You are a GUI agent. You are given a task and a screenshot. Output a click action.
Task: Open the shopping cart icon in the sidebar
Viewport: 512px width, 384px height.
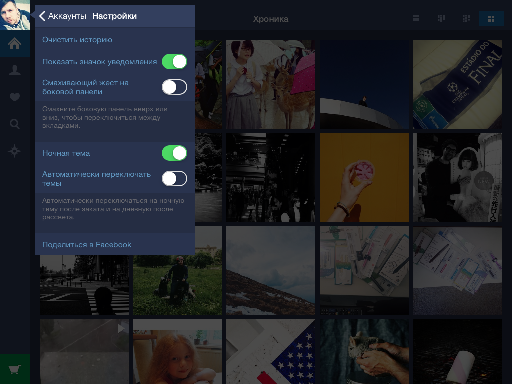(x=14, y=369)
